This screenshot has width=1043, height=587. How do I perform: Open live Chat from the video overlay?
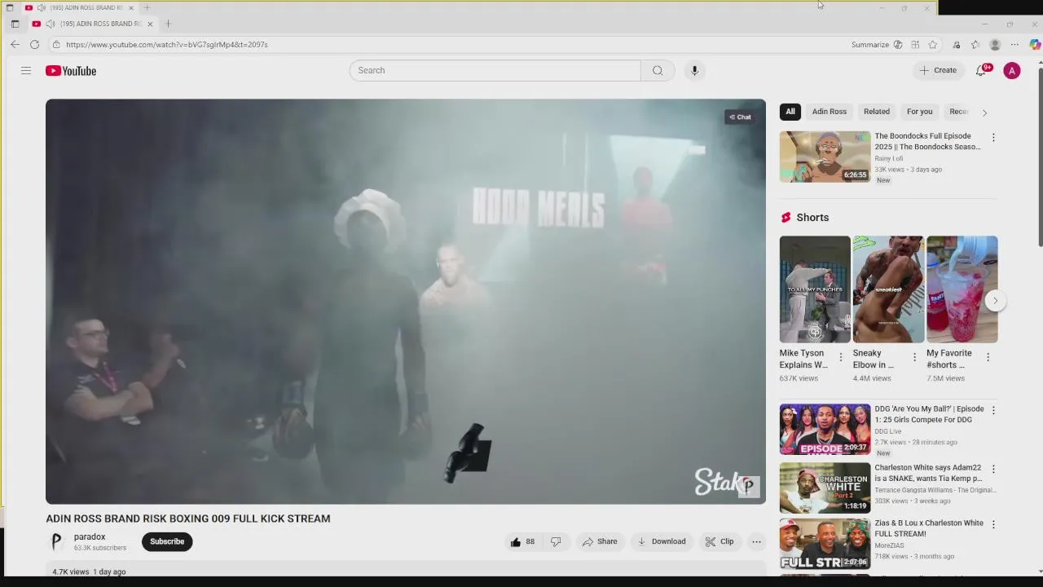point(740,117)
